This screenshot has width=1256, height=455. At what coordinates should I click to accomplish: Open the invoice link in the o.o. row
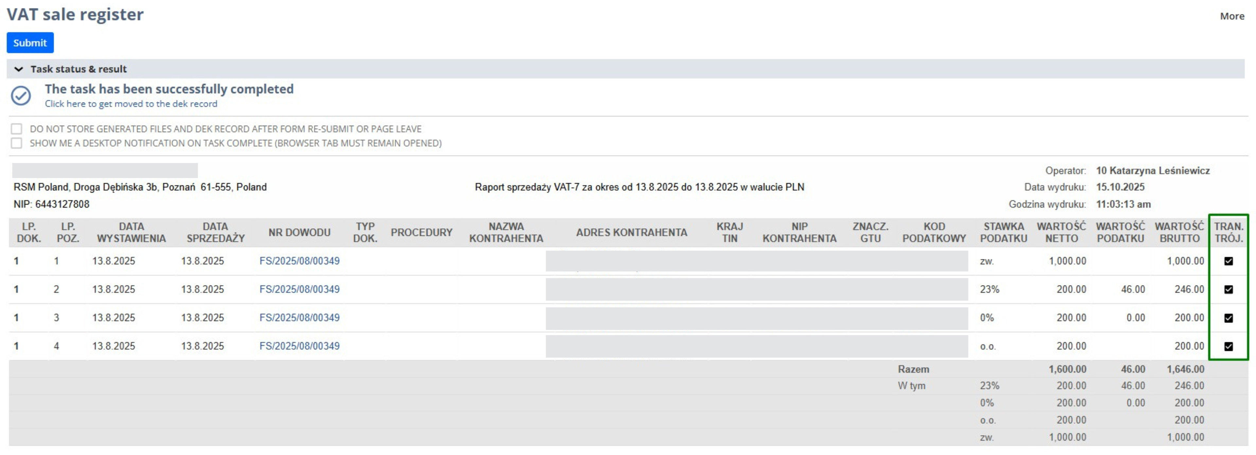tap(299, 346)
